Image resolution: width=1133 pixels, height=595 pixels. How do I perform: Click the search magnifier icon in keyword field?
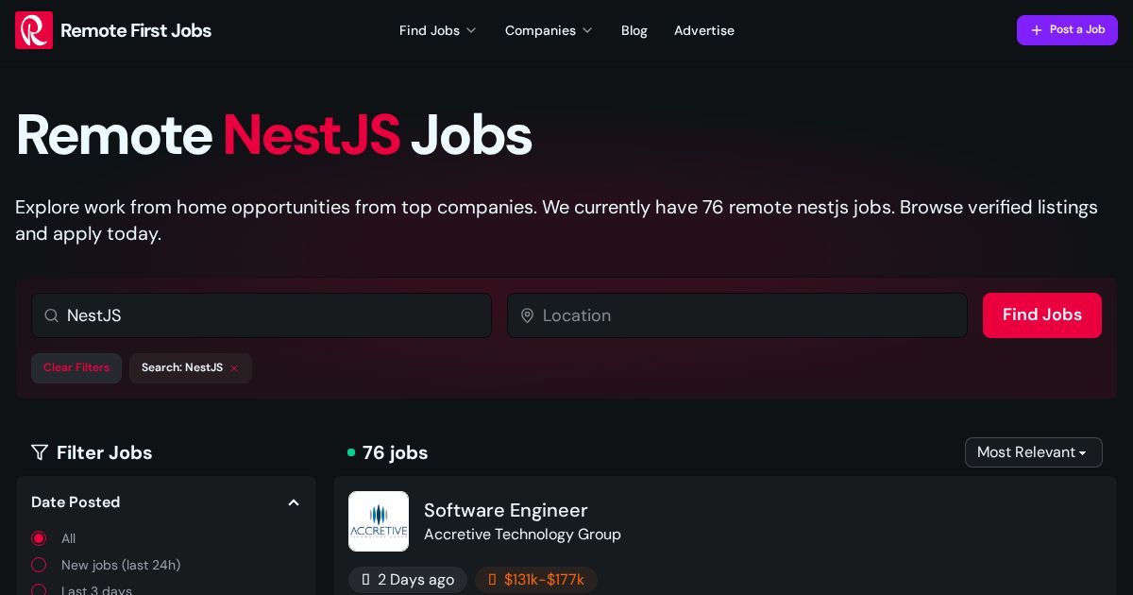[52, 315]
